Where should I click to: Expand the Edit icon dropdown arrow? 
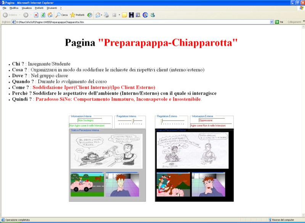[119, 15]
